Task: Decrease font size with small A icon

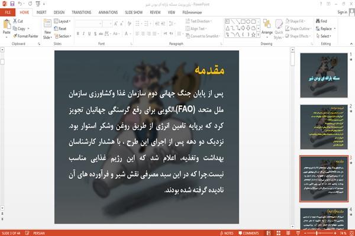Action: (x=121, y=23)
